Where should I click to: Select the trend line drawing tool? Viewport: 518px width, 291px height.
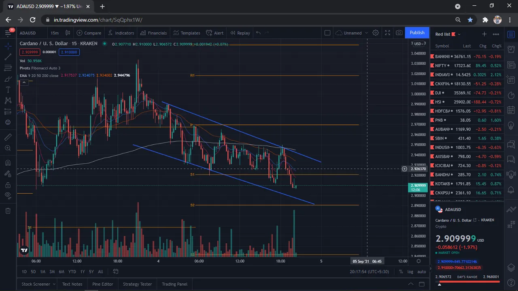click(8, 57)
